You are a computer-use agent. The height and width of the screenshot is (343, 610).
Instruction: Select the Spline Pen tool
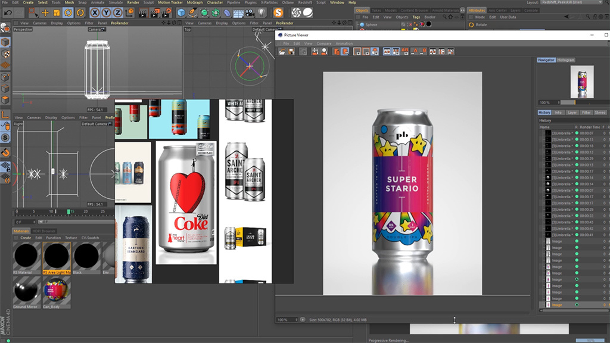(x=192, y=13)
